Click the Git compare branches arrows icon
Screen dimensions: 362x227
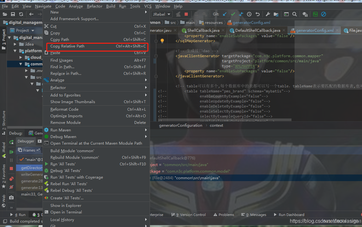click(x=241, y=14)
